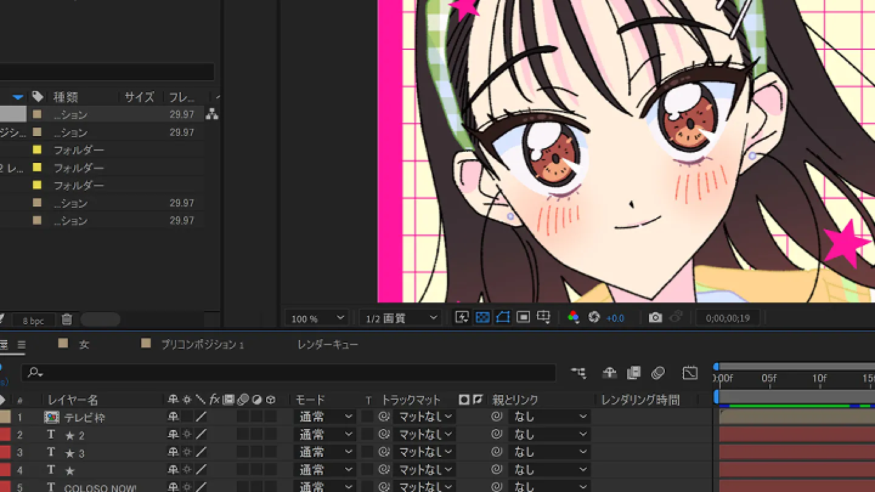Open the project flowchart network icon
The height and width of the screenshot is (492, 875).
211,114
